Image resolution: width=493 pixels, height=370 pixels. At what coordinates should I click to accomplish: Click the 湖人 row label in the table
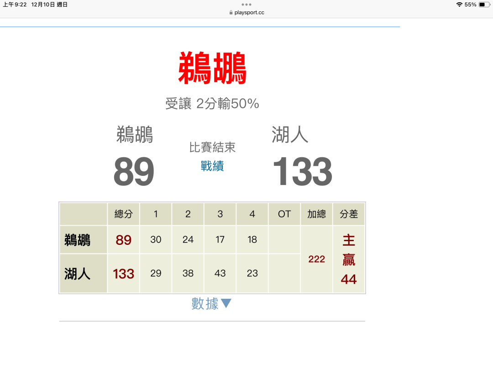tap(84, 274)
